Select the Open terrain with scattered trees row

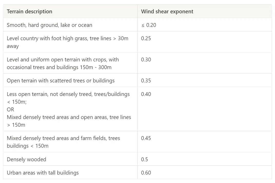61,80
